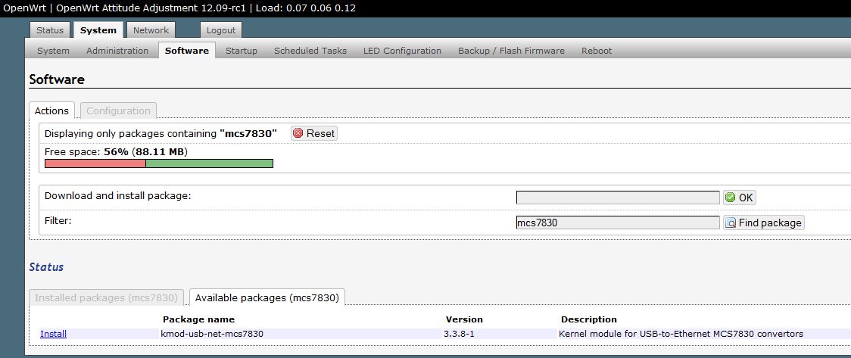Select Available packages (mcs7830) tab

tap(267, 297)
